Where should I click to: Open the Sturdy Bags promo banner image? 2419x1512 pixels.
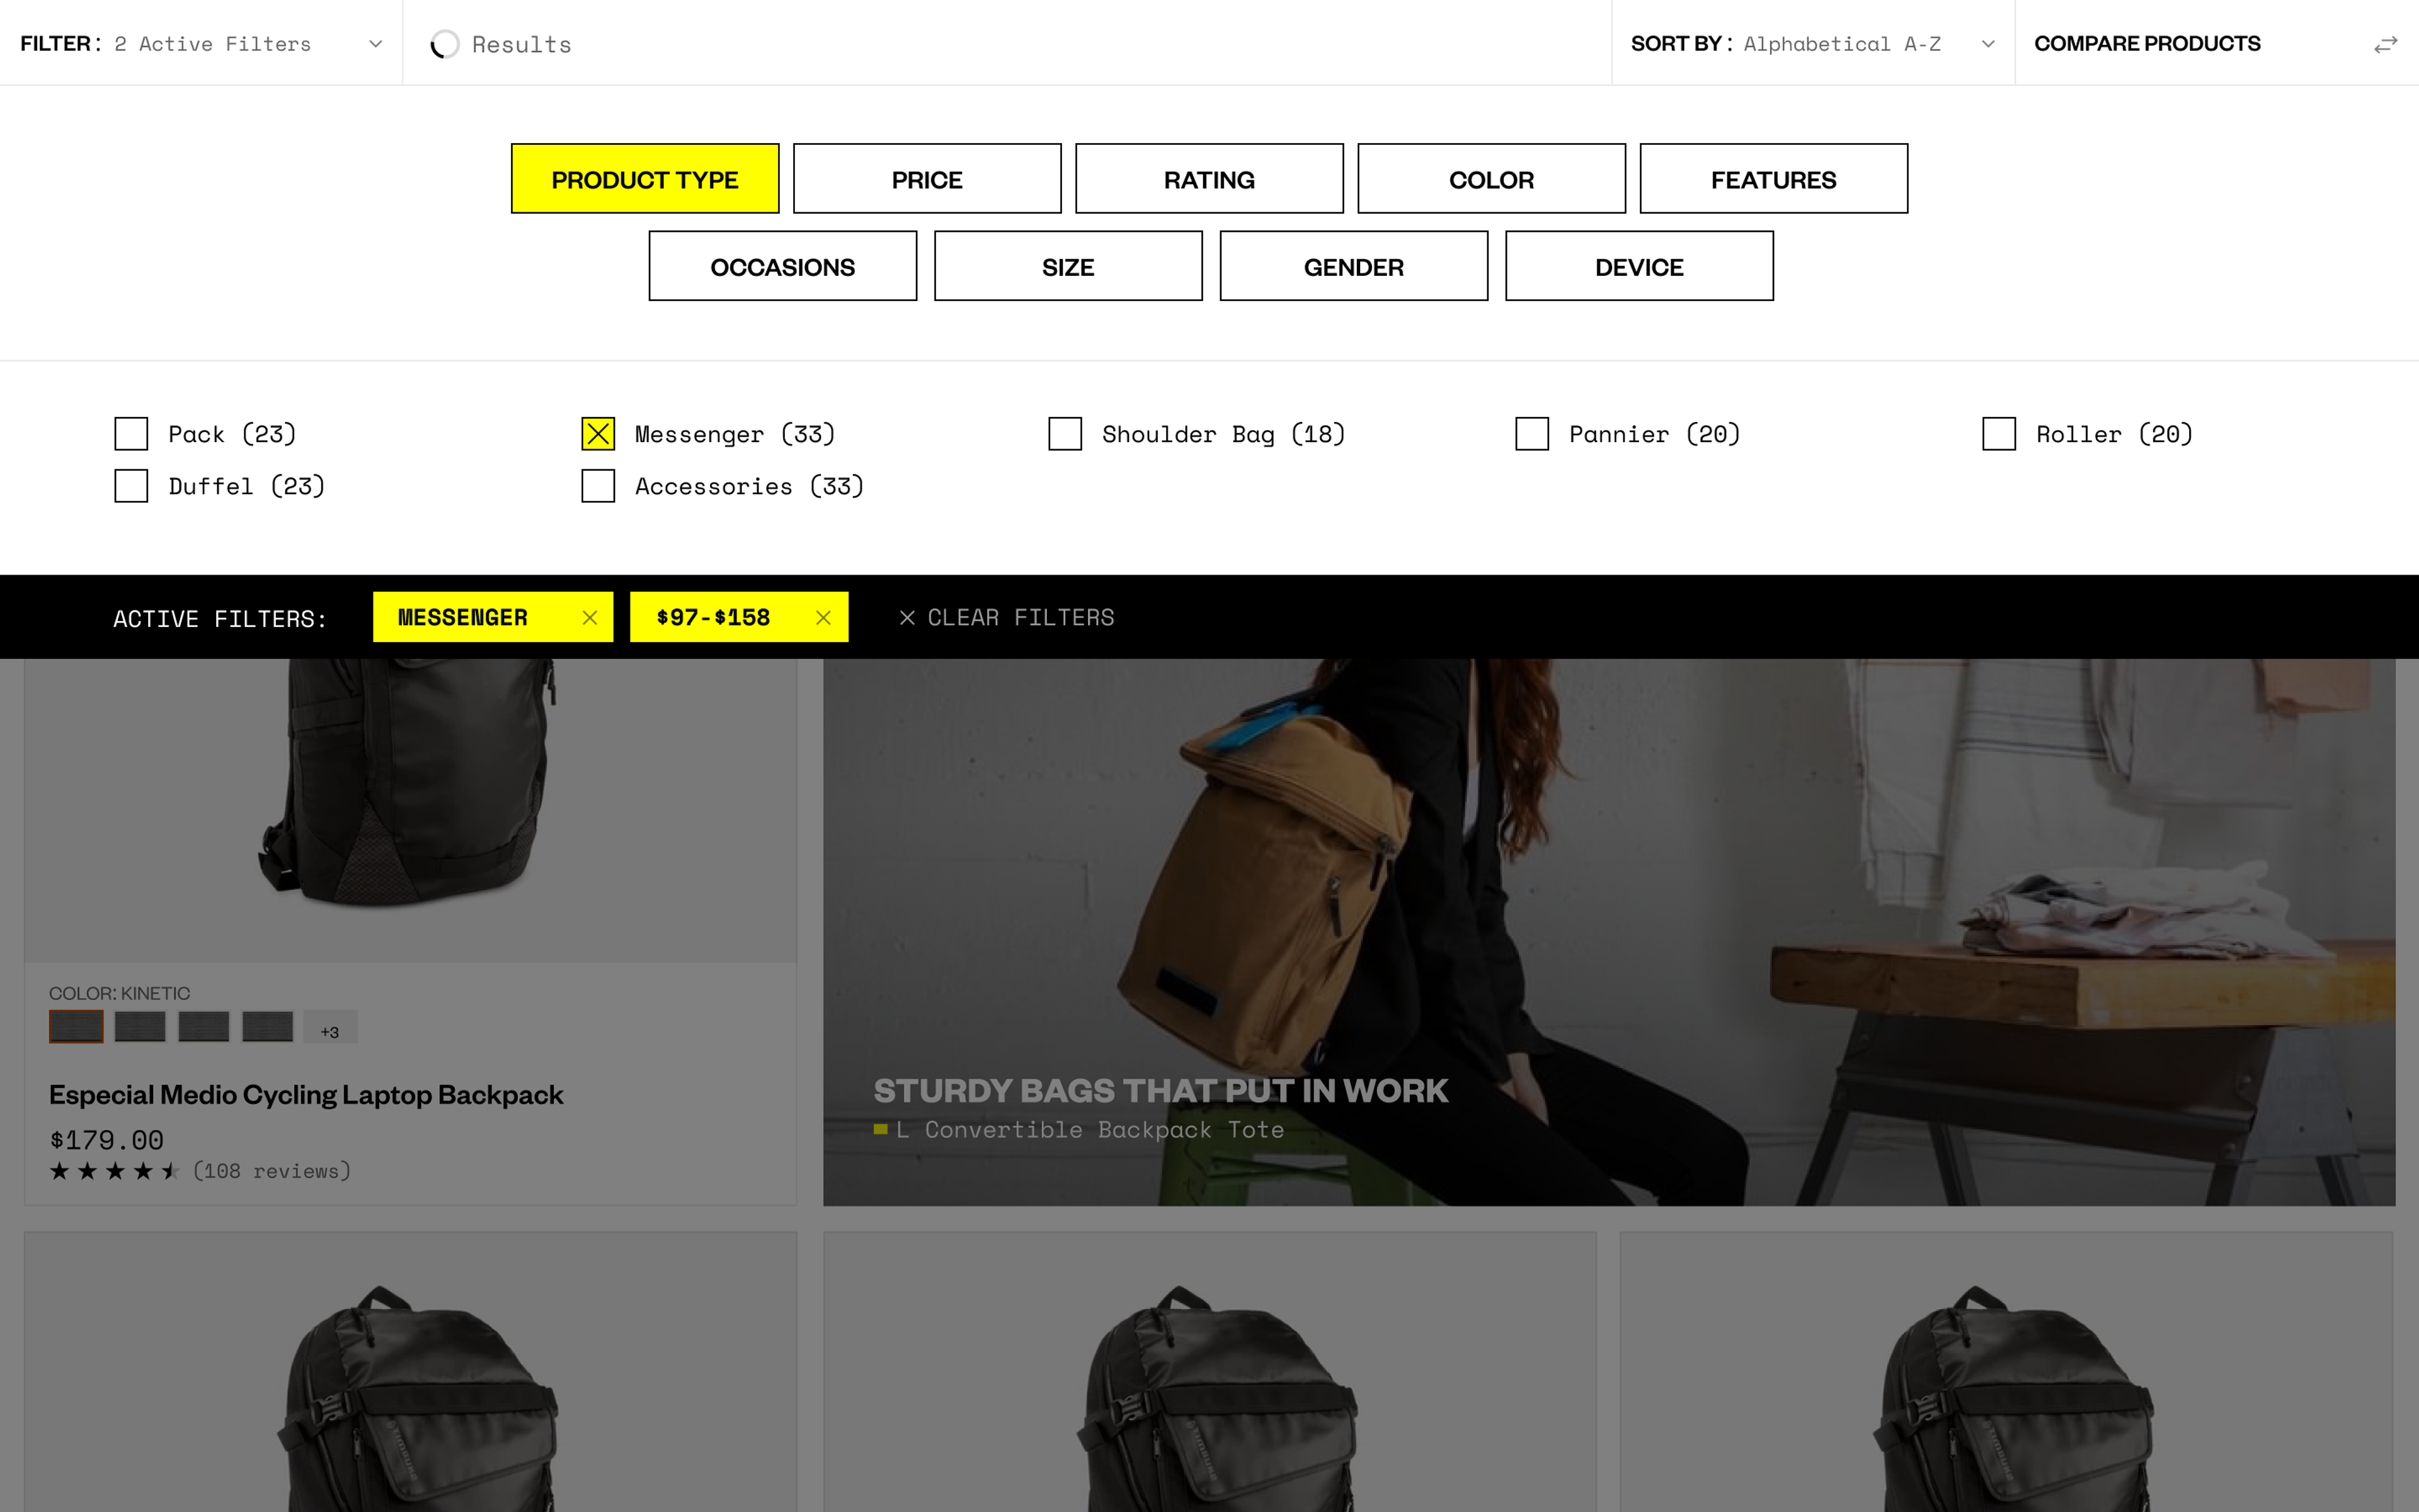(x=1608, y=931)
